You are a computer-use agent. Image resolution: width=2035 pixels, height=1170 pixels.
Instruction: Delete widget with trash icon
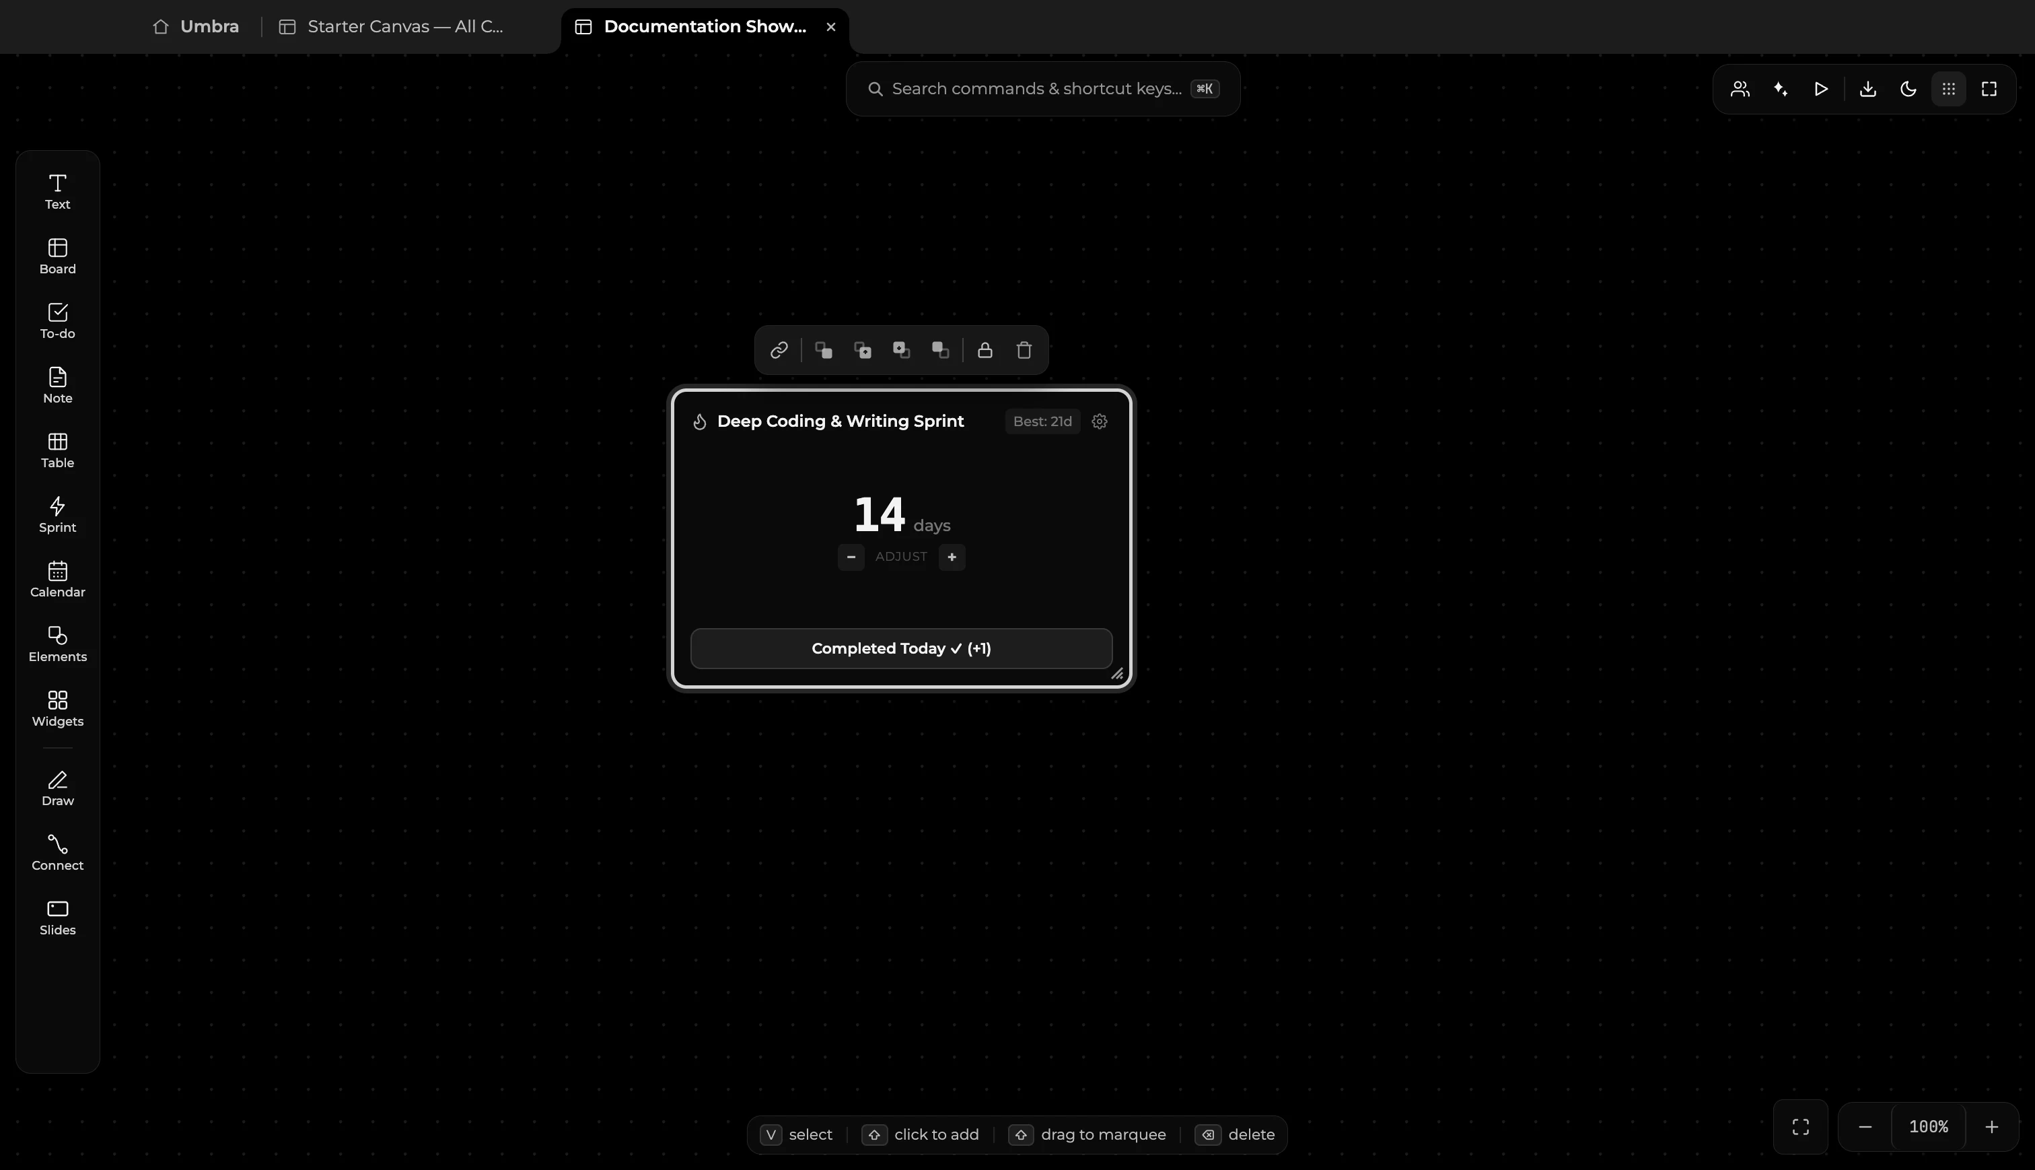click(1024, 350)
